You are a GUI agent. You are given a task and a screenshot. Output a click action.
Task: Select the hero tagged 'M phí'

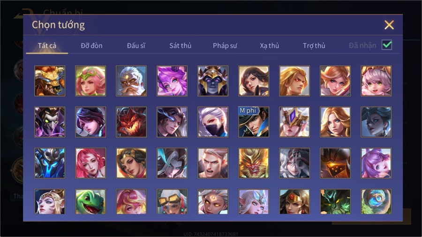254,122
